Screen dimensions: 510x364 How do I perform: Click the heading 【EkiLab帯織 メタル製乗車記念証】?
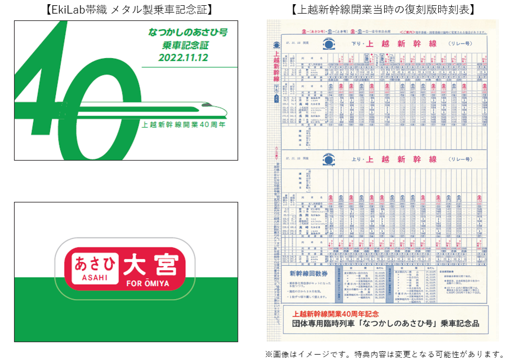pyautogui.click(x=128, y=10)
